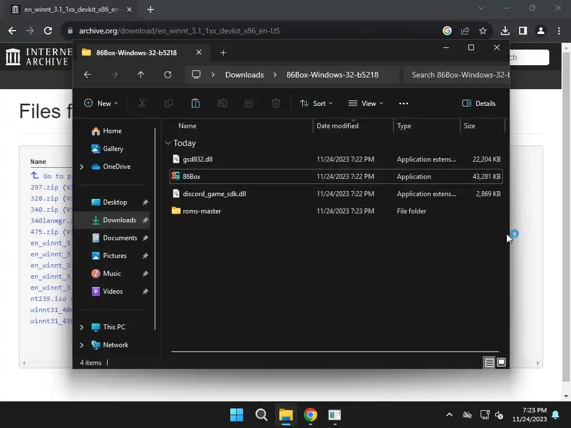
Task: Show hidden system tray icons
Action: point(449,415)
